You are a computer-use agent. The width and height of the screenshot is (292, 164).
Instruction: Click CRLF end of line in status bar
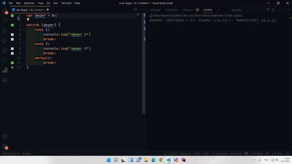click(x=206, y=154)
